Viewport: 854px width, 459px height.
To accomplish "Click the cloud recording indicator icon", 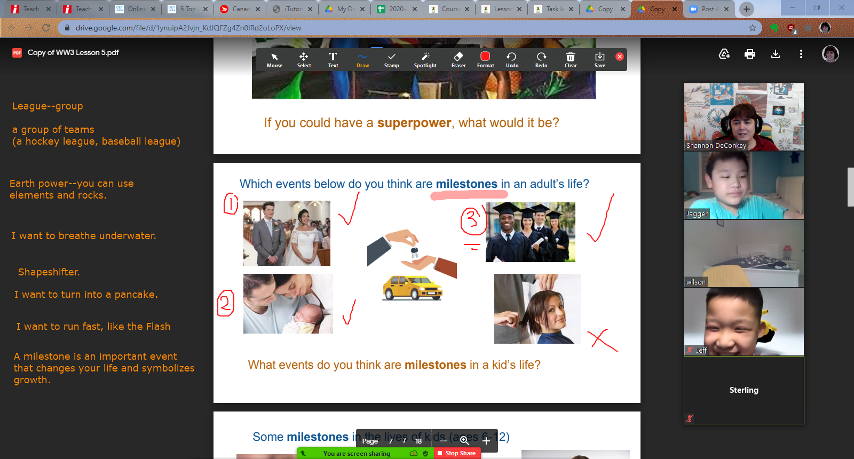I will (413, 453).
